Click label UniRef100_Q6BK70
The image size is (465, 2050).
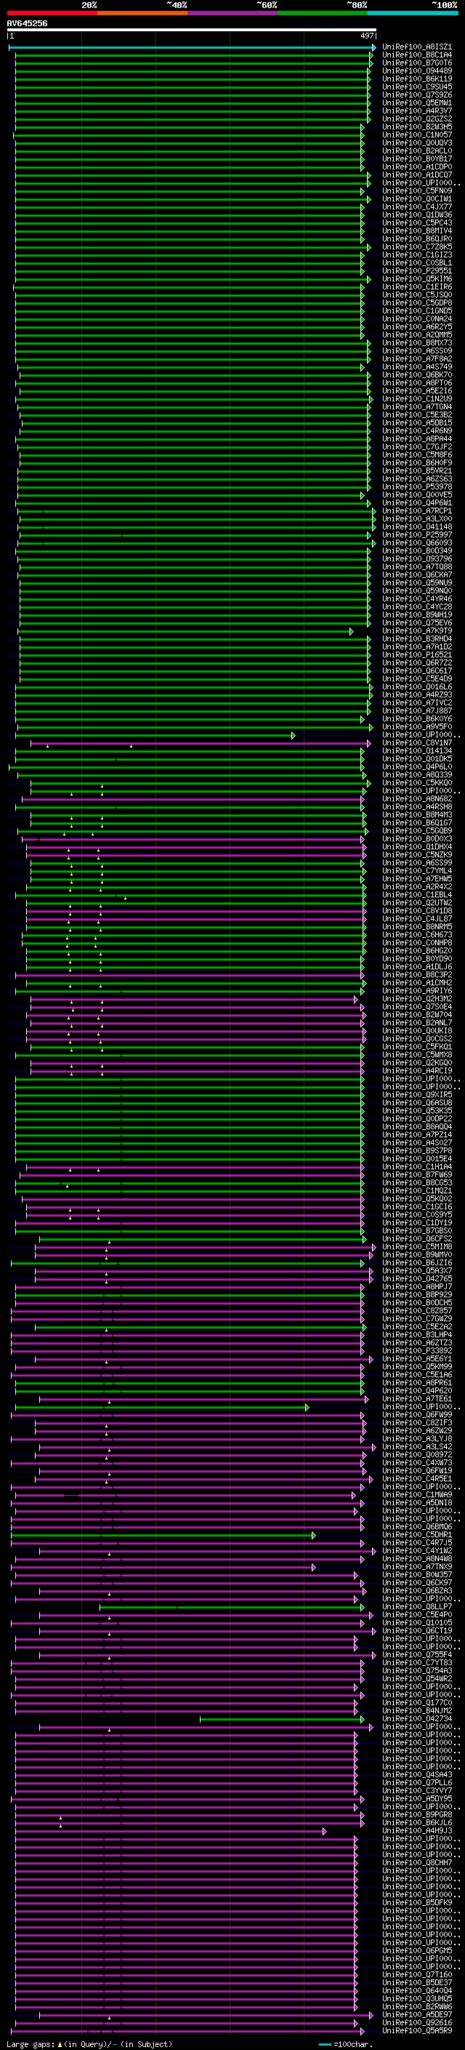(x=416, y=375)
